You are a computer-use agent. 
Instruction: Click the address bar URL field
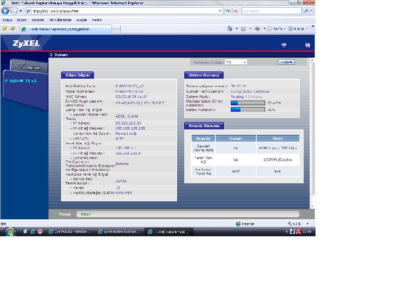[x=122, y=11]
